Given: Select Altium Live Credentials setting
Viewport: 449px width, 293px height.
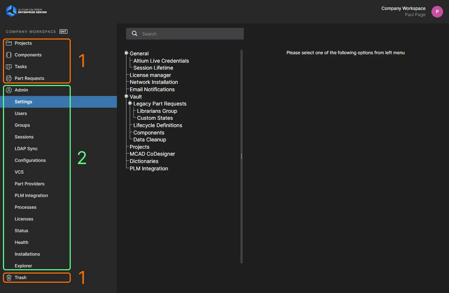Looking at the screenshot, I should point(161,61).
